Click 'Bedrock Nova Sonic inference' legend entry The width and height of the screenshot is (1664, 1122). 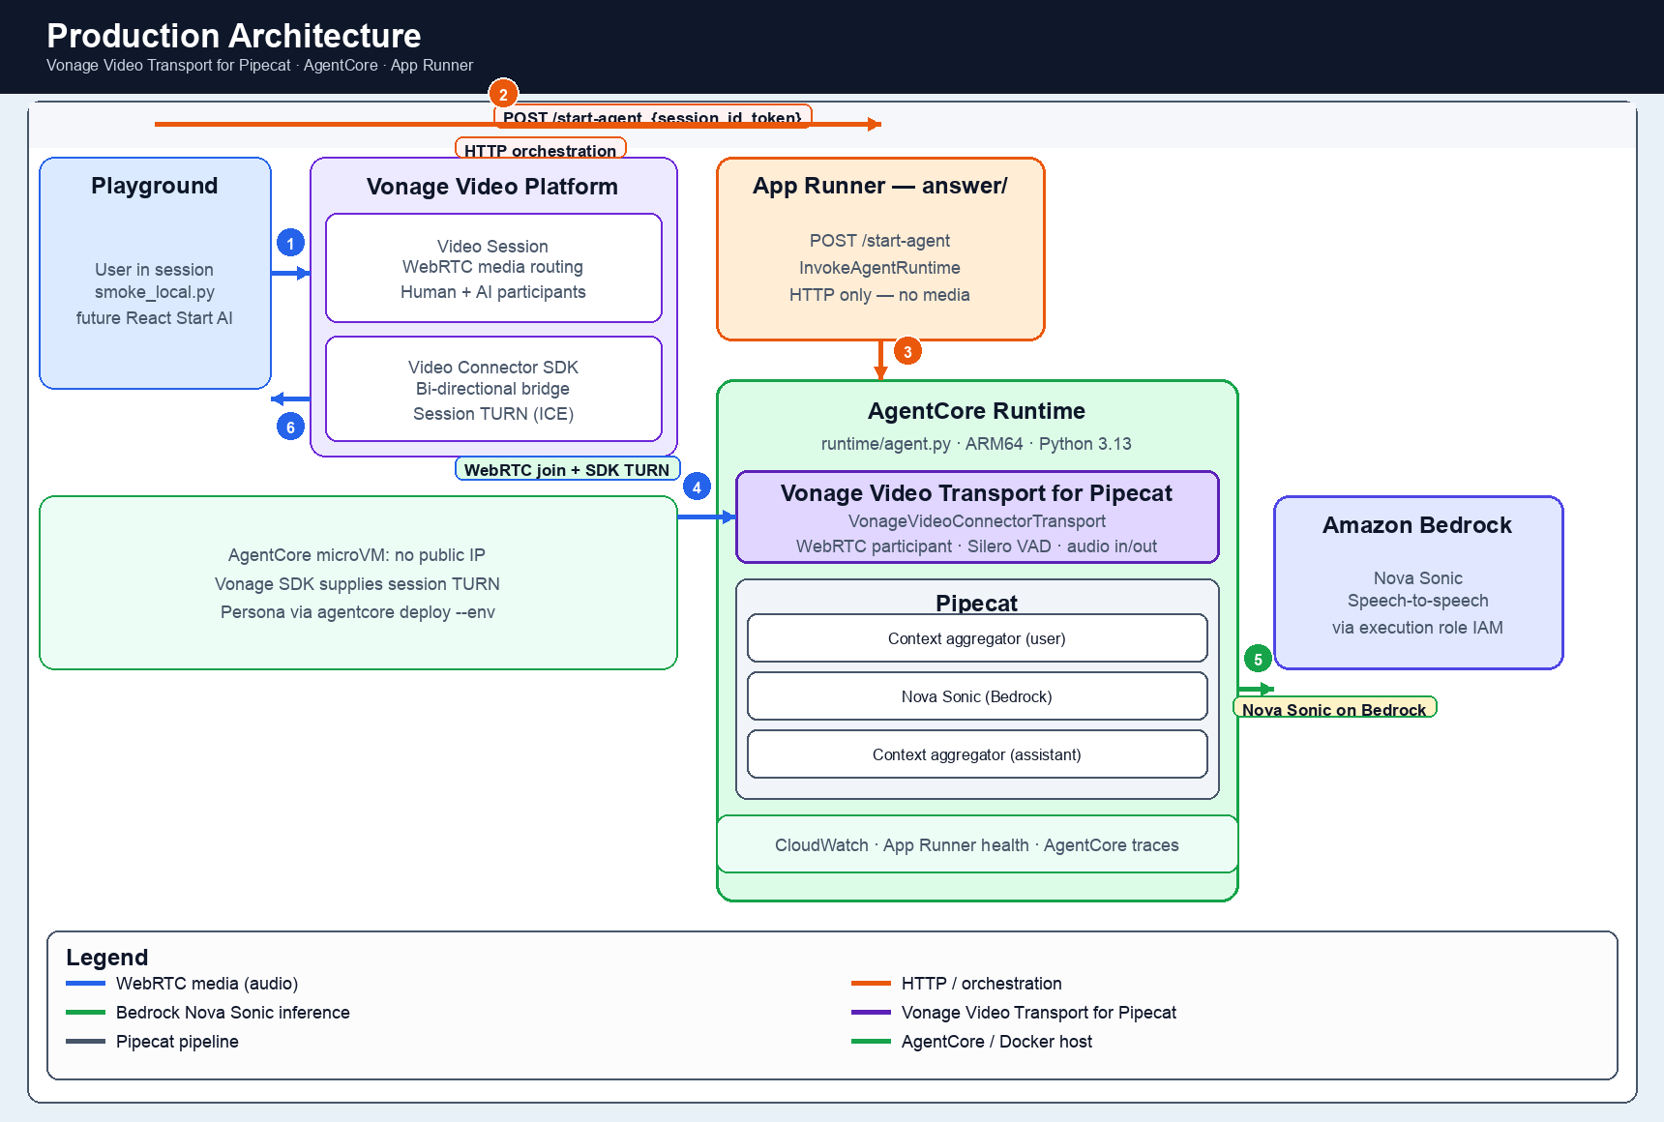pyautogui.click(x=233, y=1013)
